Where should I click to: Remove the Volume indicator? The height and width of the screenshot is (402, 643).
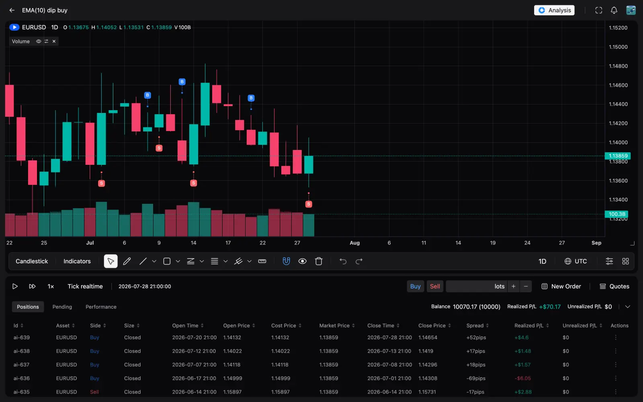click(54, 41)
